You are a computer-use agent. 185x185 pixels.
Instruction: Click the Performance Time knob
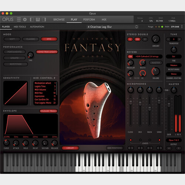point(31,55)
